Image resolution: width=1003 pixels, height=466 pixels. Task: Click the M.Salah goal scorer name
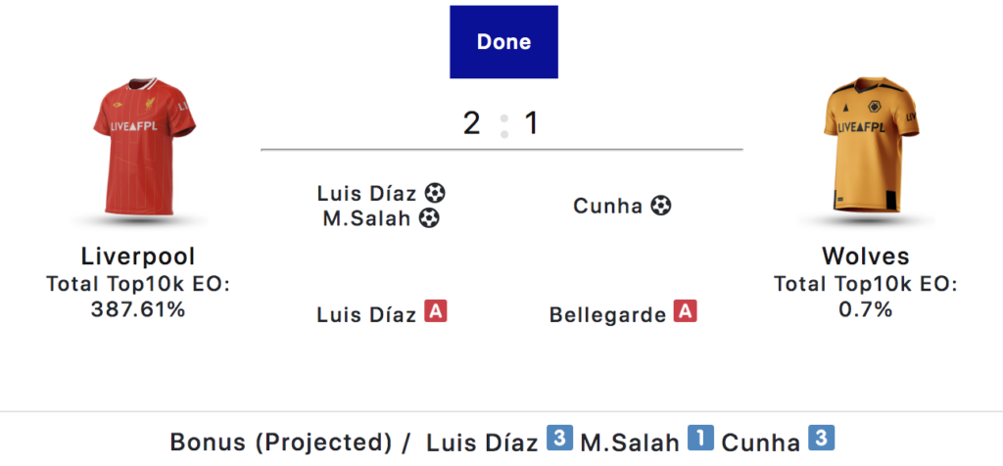(x=366, y=219)
